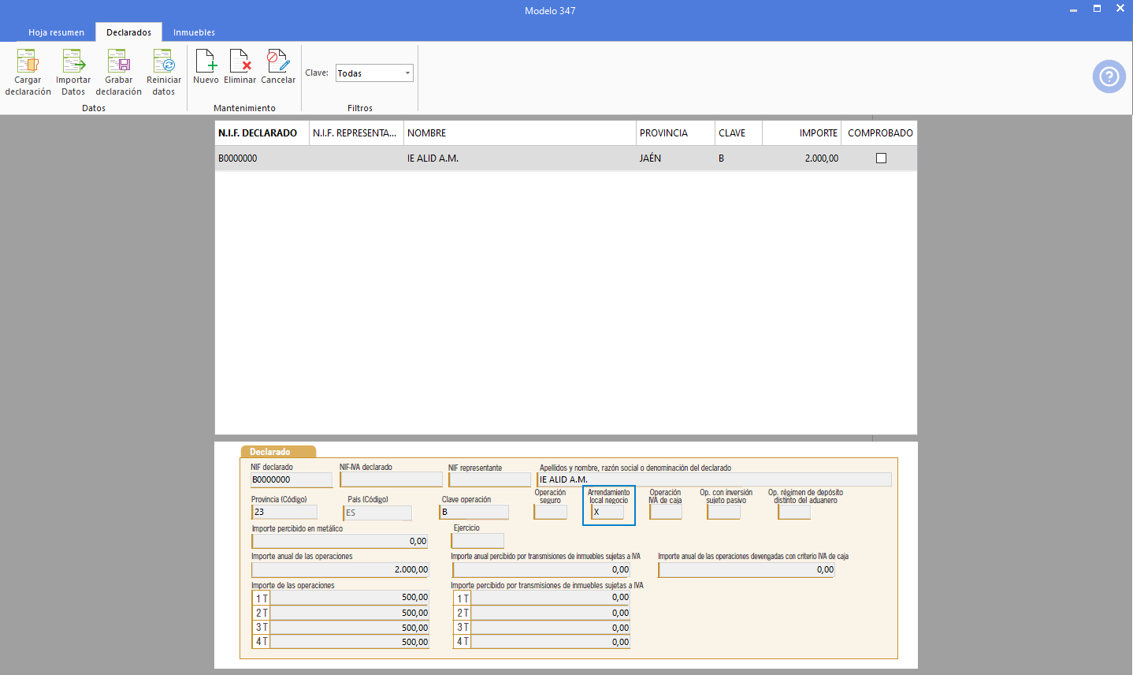This screenshot has height=675, width=1133.
Task: Click the Op. régimen de depósito box
Action: [794, 512]
